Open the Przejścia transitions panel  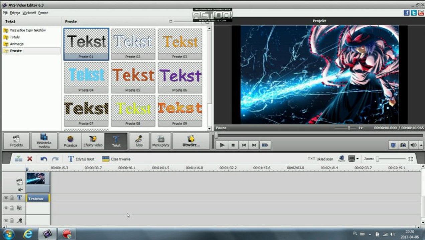tap(70, 141)
